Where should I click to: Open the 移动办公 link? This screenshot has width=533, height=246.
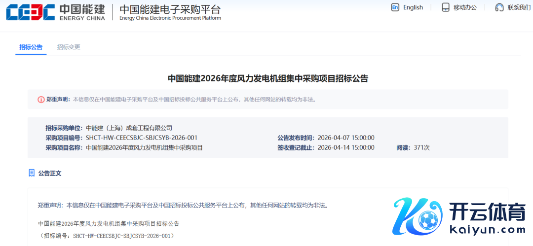coord(465,7)
